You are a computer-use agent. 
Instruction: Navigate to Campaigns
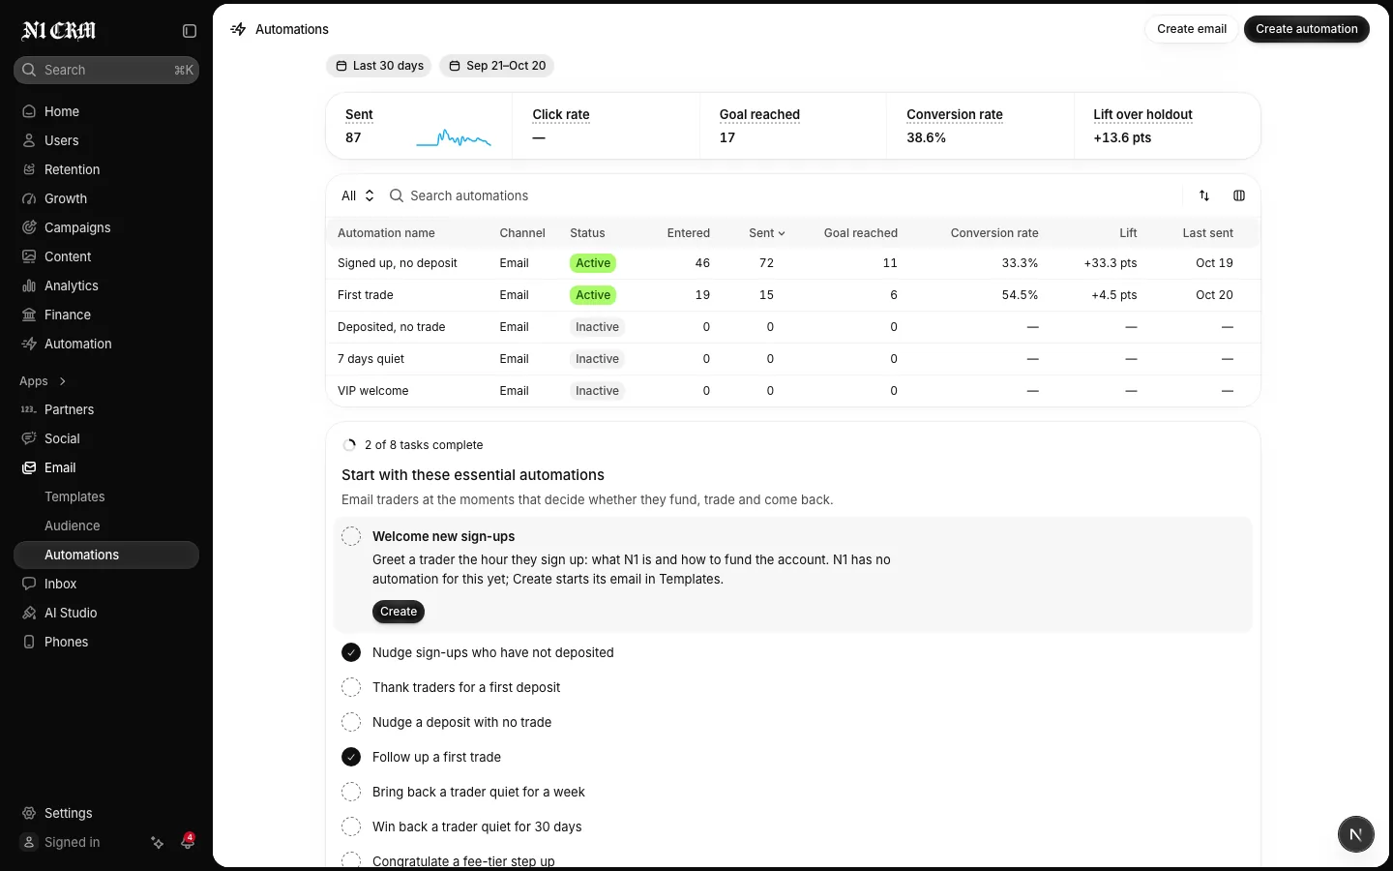[x=106, y=227]
